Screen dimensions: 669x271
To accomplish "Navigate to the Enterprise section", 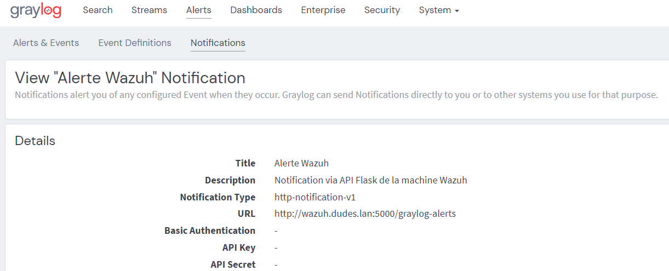I will tap(323, 10).
